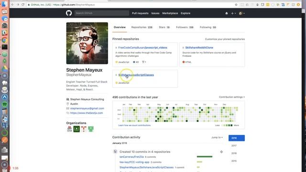306x172 pixels.
Task: Open the first organization avatar
Action: point(69,129)
